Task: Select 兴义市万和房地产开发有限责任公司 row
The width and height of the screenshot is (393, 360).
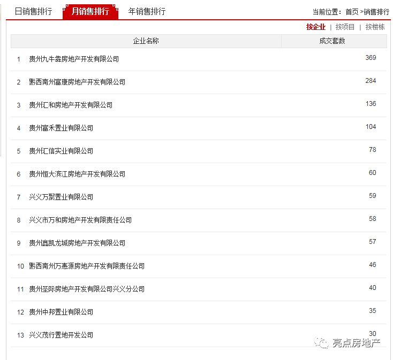Action: pos(199,220)
